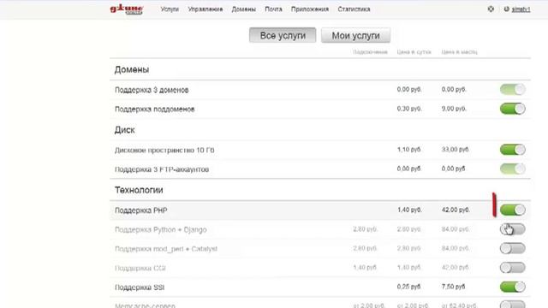
Task: Open the settings gear icon in header
Action: (491, 9)
